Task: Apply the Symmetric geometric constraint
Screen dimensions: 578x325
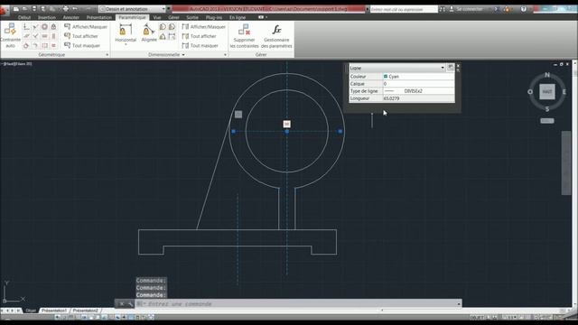Action: pos(44,45)
